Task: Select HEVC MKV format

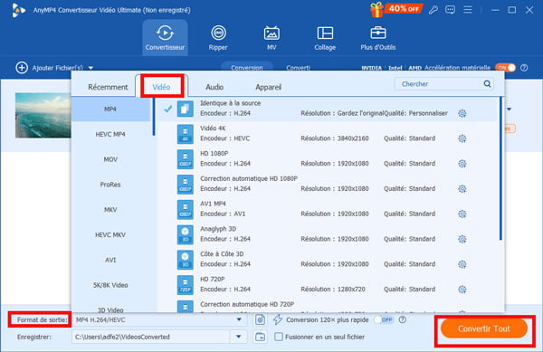Action: 110,234
